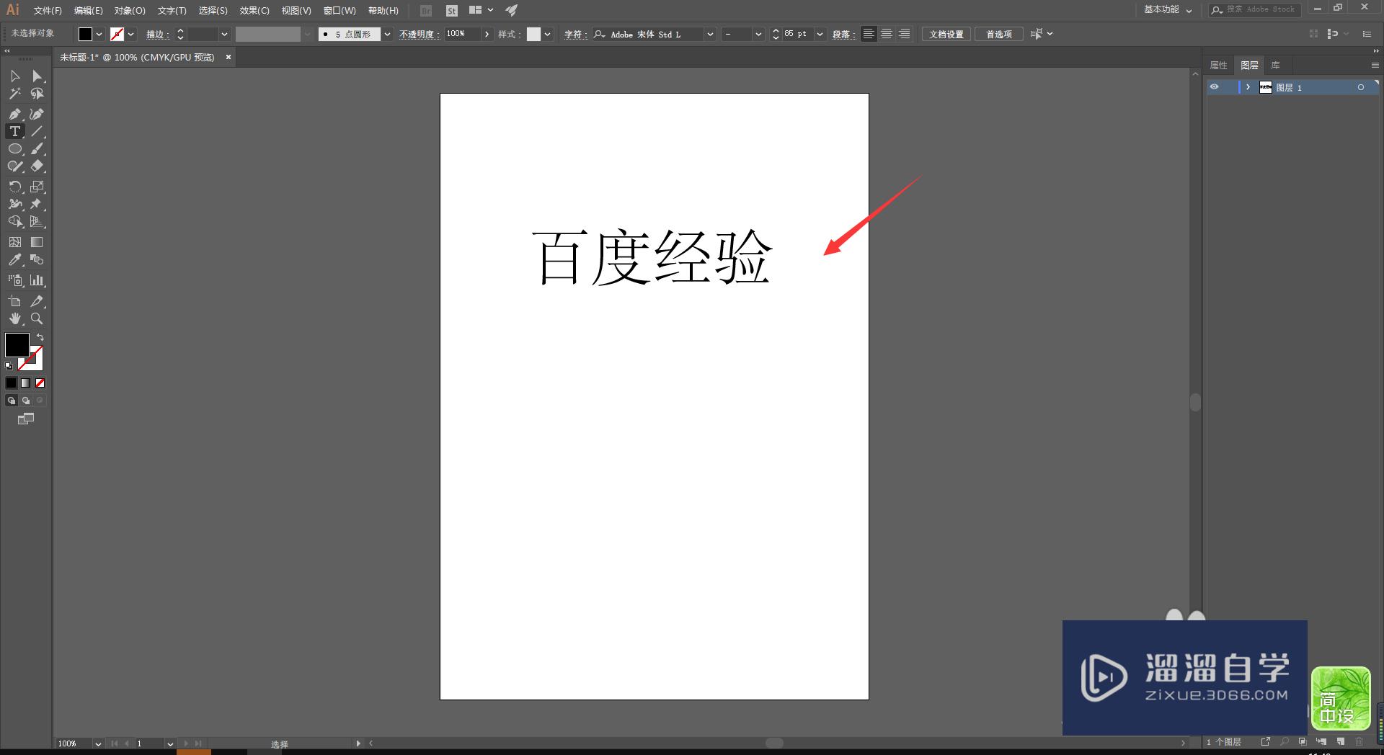Select the Rotate tool

(14, 187)
